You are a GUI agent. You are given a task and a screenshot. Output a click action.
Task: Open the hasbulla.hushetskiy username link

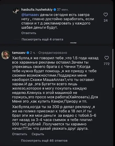[37, 10]
